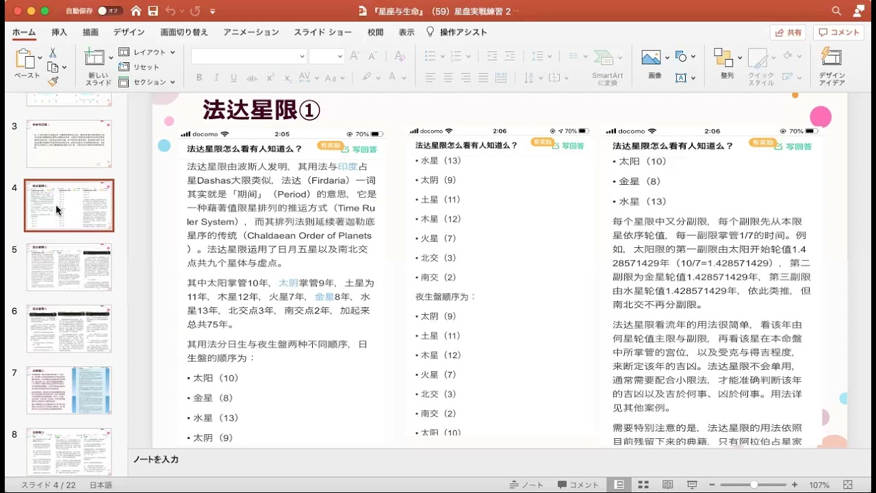Select slide 5 thumbnail
876x493 pixels.
[69, 267]
